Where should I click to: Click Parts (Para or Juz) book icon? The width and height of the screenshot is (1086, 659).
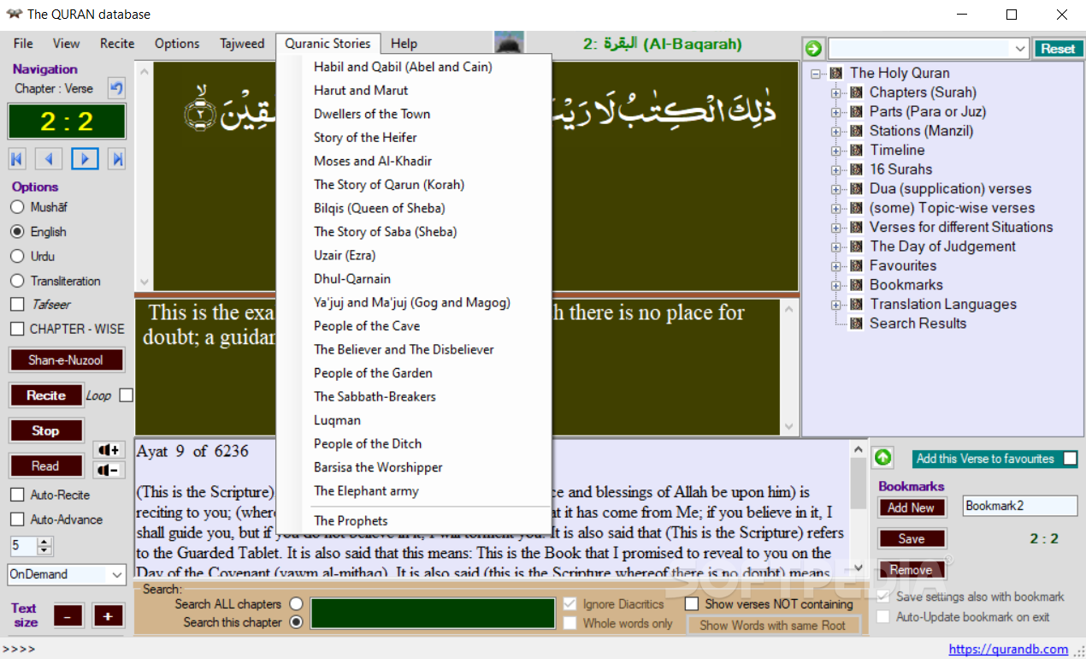click(856, 111)
